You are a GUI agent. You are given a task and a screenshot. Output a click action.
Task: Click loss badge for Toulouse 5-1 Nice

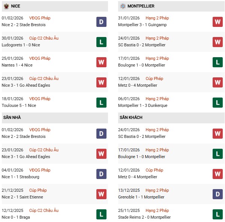101,102
